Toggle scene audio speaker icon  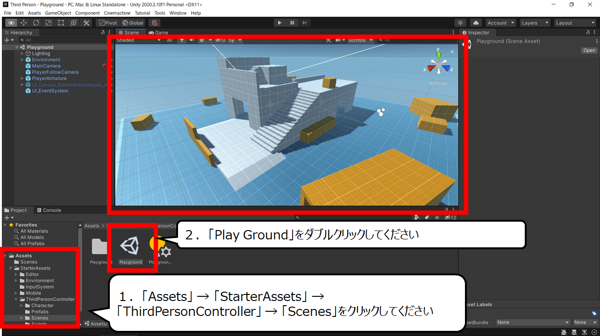(x=192, y=40)
